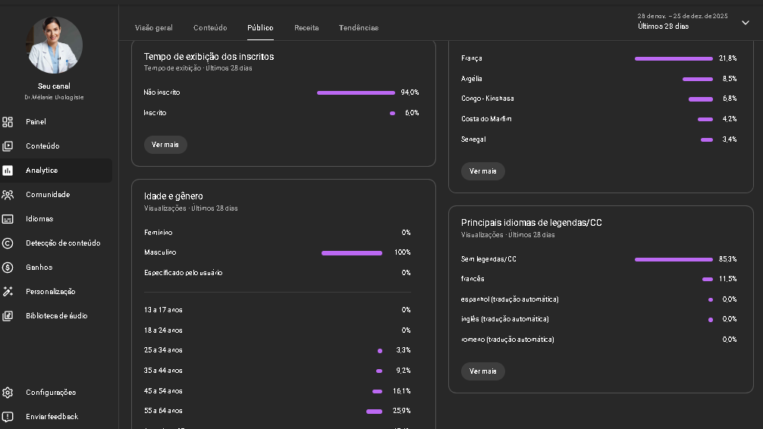Viewport: 763px width, 429px height.
Task: Click the Idiomas subtitles icon
Action: [8, 219]
